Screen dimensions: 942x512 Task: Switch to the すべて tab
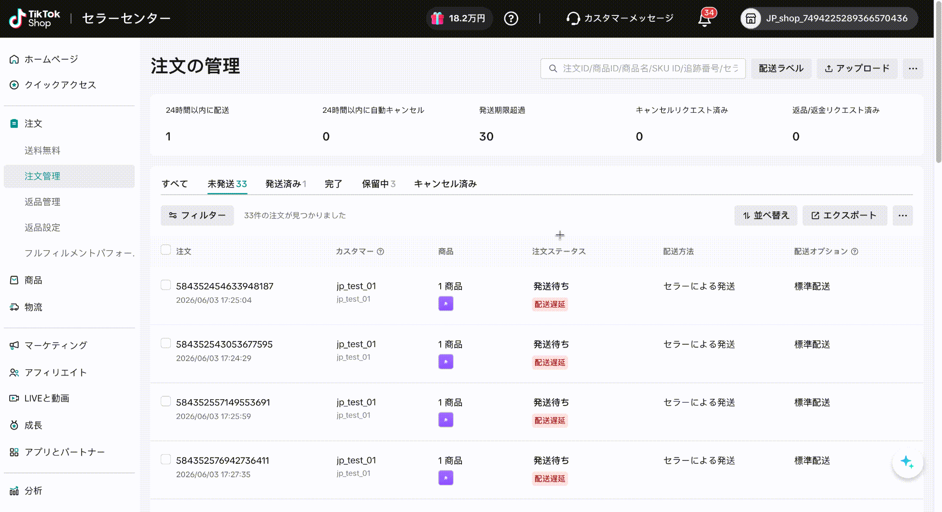[x=175, y=184]
